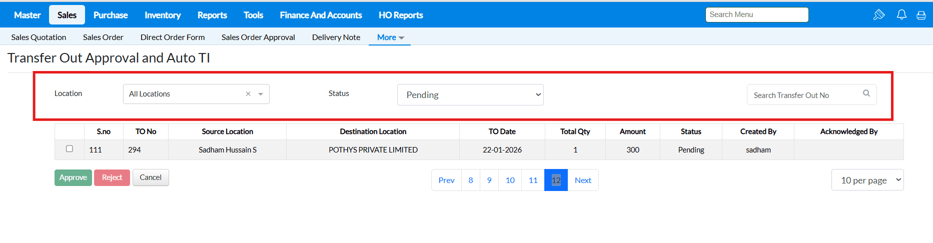Expand the All Locations dropdown arrow

pyautogui.click(x=261, y=94)
